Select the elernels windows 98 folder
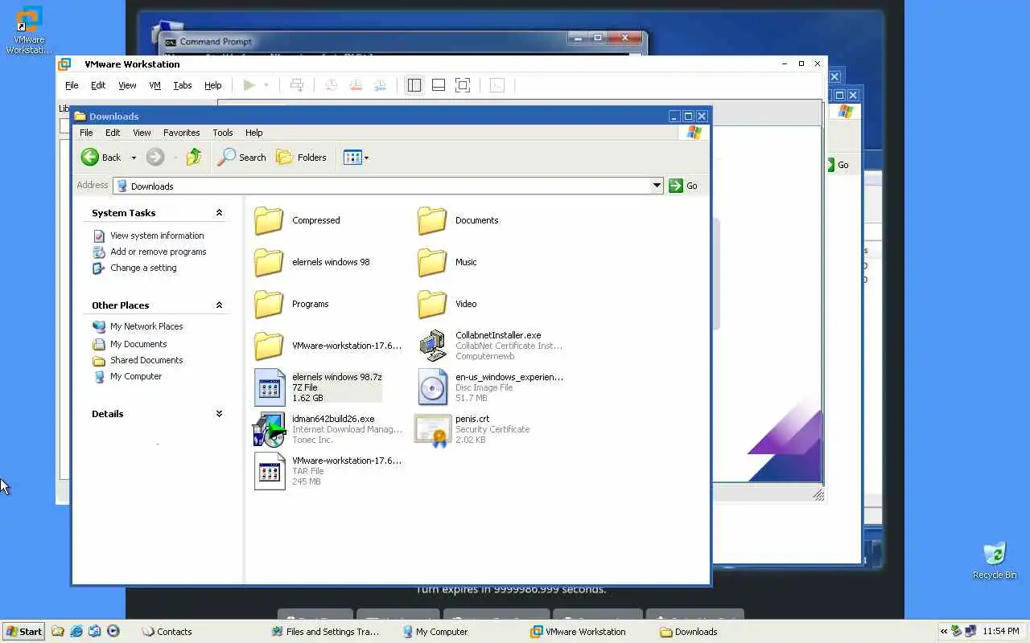Image resolution: width=1030 pixels, height=643 pixels. coord(269,262)
